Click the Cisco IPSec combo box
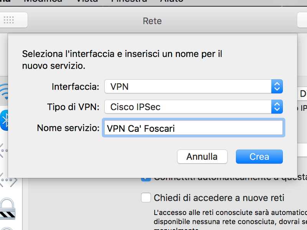 tap(193, 107)
